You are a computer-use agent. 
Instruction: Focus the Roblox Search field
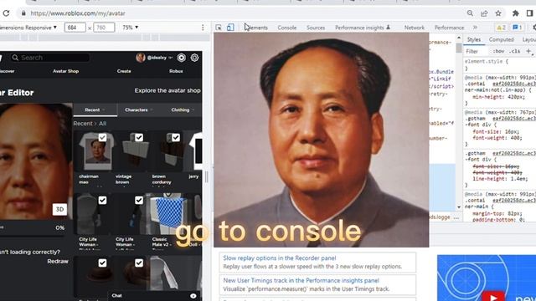click(x=50, y=58)
